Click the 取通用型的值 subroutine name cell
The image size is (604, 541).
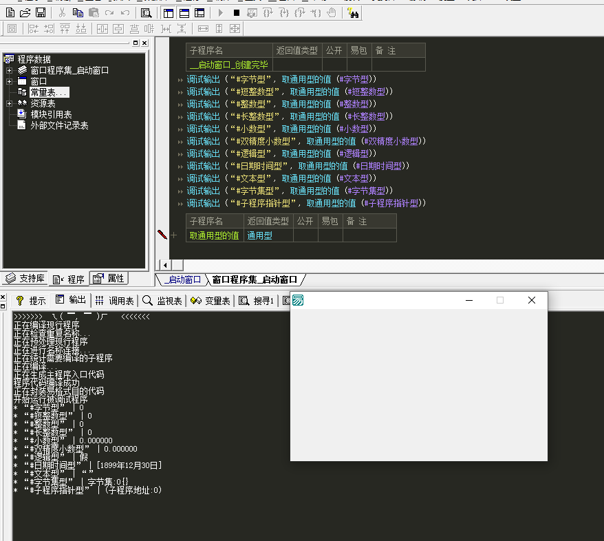(215, 235)
